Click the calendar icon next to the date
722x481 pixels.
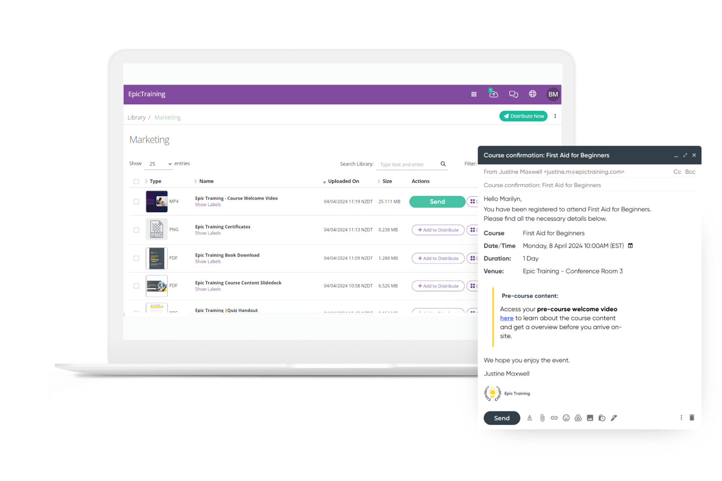[x=630, y=245]
